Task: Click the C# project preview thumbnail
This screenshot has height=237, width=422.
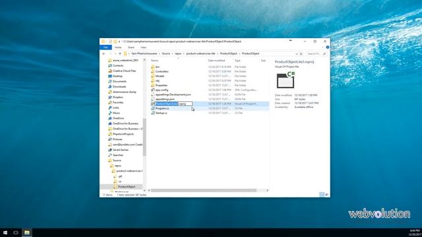Action: (286, 80)
